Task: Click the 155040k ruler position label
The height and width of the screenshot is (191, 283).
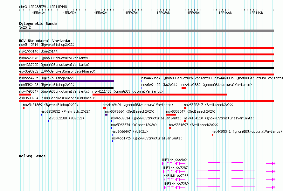Action: pyautogui.click(x=39, y=13)
